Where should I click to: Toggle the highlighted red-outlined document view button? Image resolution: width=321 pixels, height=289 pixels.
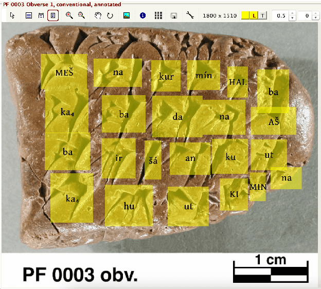pyautogui.click(x=52, y=16)
